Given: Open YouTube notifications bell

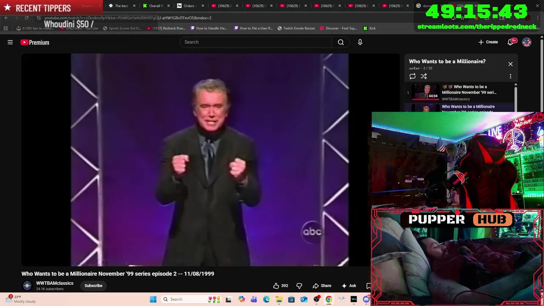Looking at the screenshot, I should tap(510, 42).
